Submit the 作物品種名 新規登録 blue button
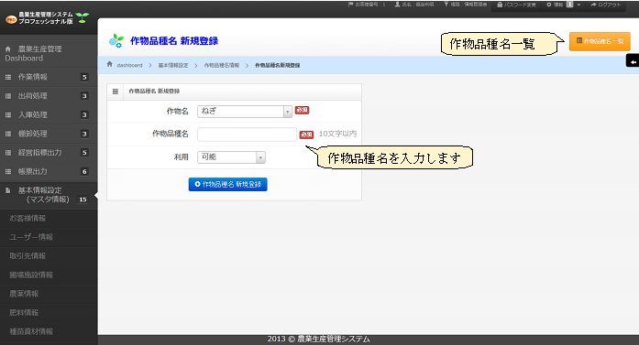Viewport: 639px width, 345px height. tap(227, 184)
